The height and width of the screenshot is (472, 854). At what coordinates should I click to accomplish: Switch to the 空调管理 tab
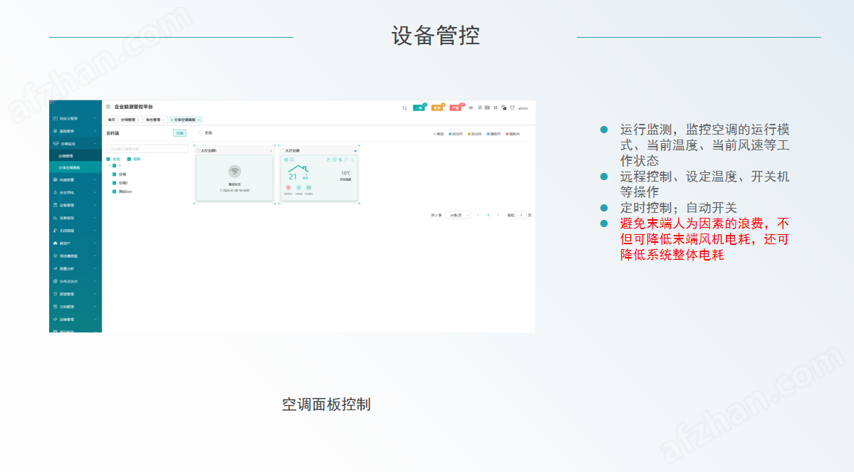130,120
